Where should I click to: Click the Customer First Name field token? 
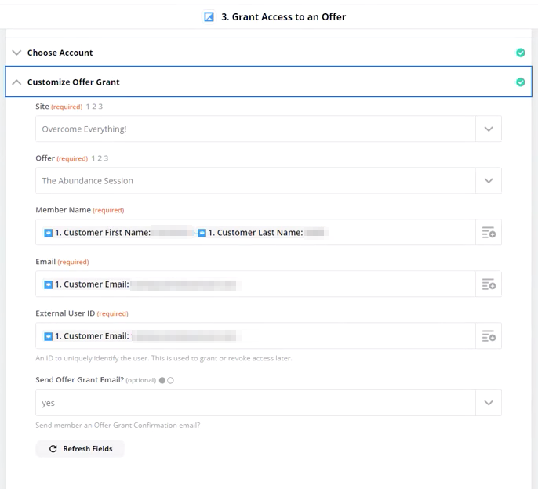[x=118, y=233]
